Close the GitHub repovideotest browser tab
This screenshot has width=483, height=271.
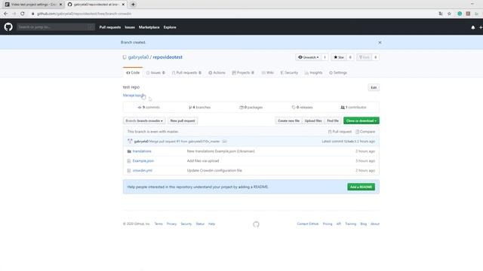[123, 5]
